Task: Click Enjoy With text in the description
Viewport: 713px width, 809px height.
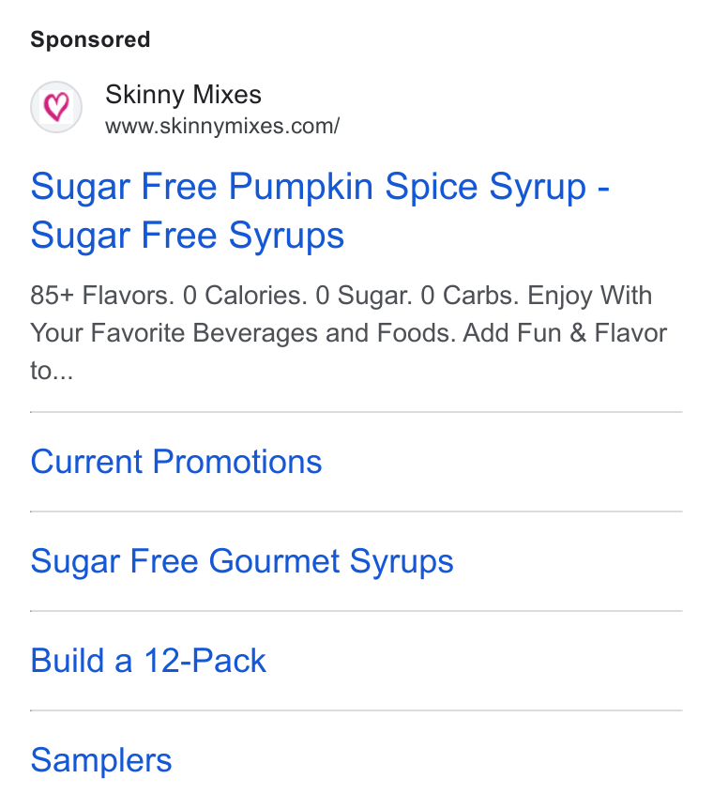Action: (x=590, y=297)
